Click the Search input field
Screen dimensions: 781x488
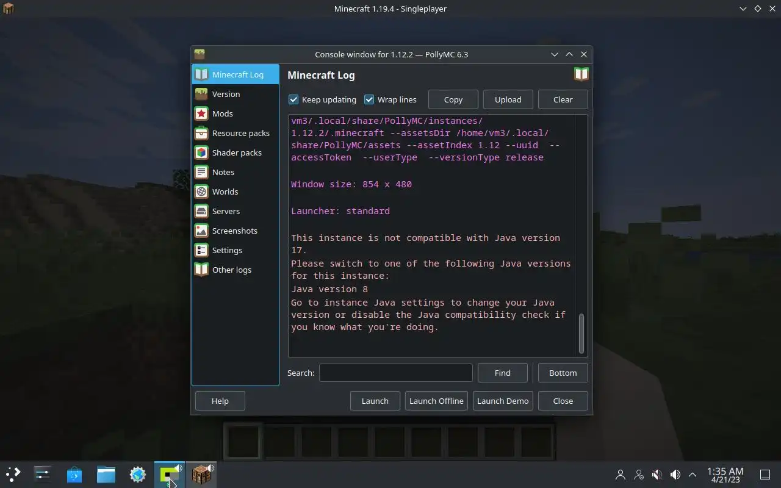[395, 373]
